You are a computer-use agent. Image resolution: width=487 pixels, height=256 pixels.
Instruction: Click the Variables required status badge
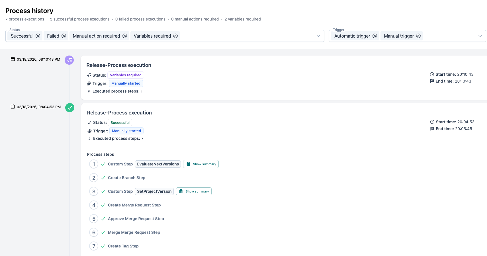(126, 75)
